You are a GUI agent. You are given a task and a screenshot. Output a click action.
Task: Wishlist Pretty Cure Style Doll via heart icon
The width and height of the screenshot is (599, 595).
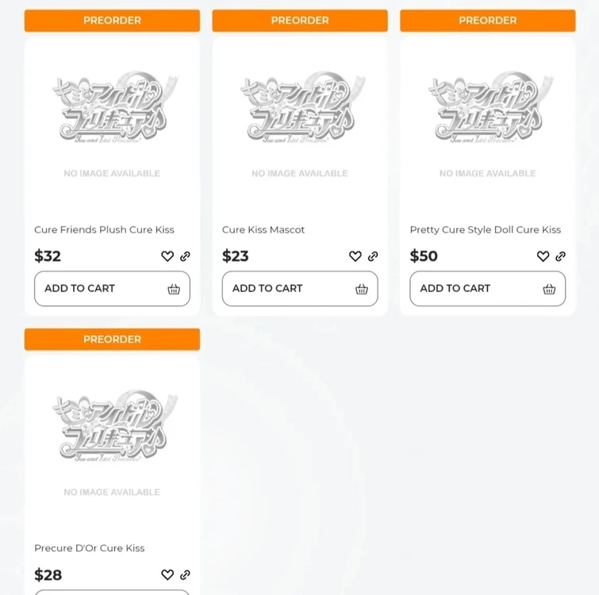pos(543,256)
